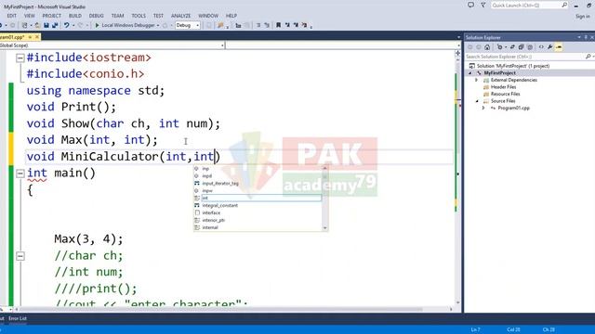This screenshot has width=595, height=334.
Task: Open the PROJECT menu
Action: point(52,16)
